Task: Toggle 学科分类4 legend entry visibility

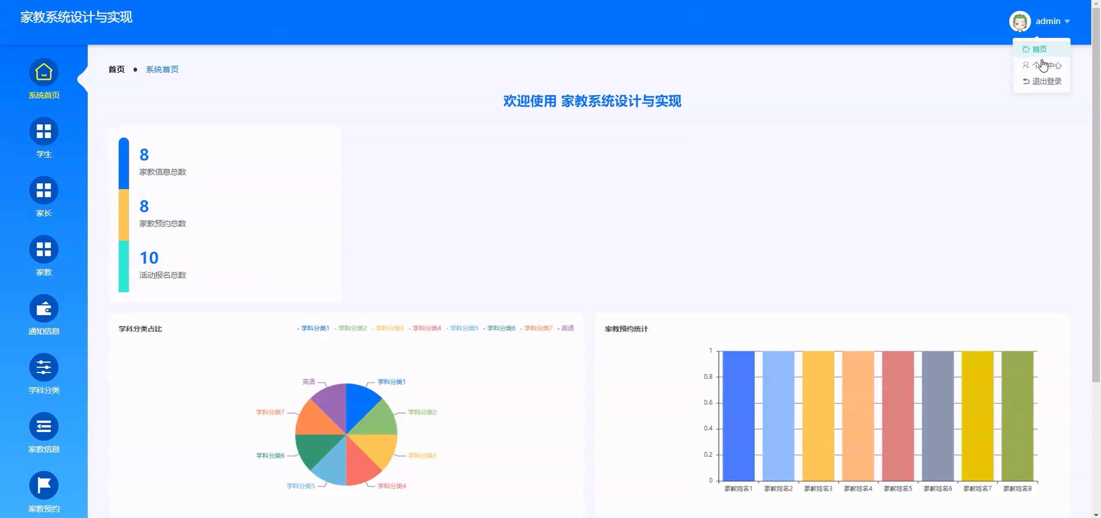Action: (x=426, y=328)
